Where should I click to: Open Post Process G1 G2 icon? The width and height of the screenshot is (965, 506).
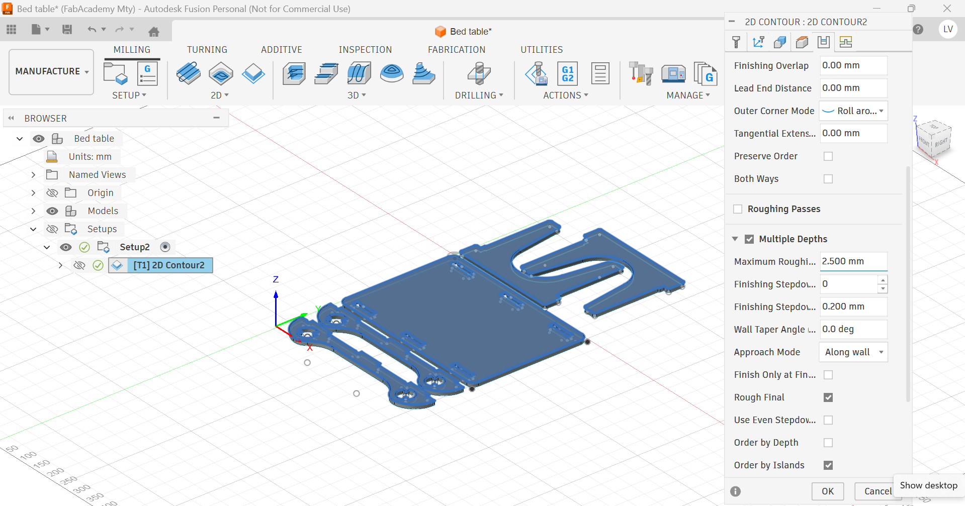[x=568, y=73]
